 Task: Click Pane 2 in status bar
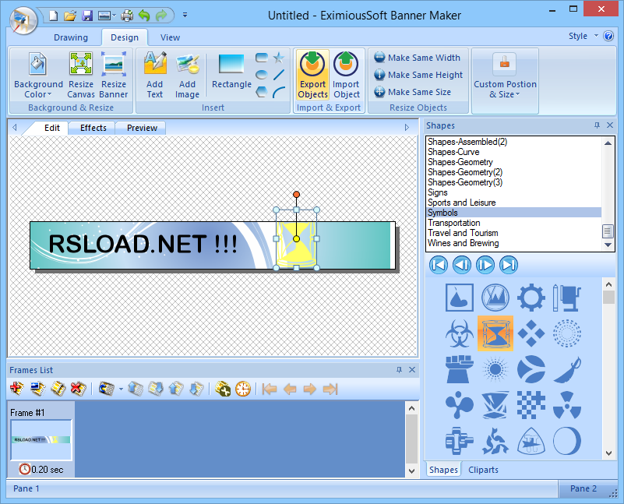click(x=583, y=488)
